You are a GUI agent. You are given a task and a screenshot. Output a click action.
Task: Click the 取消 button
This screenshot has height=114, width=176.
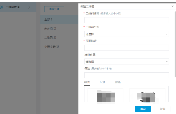[162, 109]
